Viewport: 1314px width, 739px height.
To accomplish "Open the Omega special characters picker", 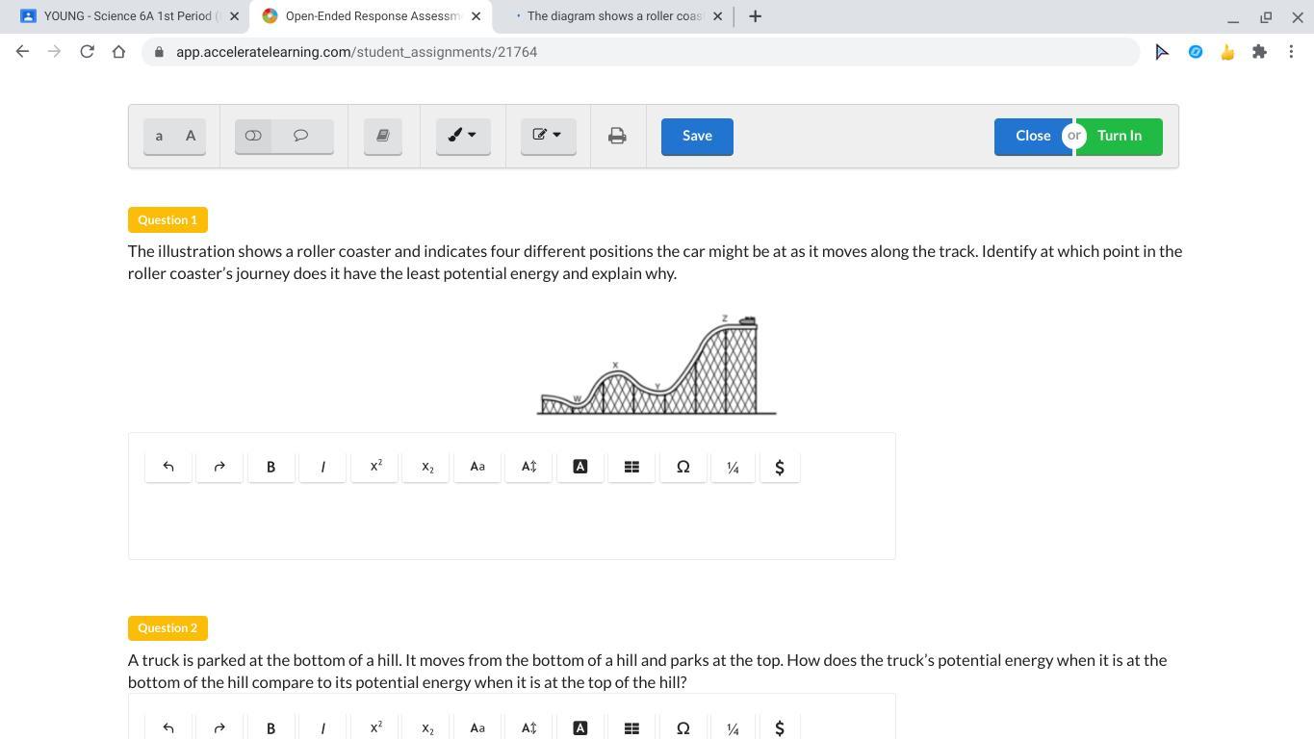I will [x=683, y=467].
